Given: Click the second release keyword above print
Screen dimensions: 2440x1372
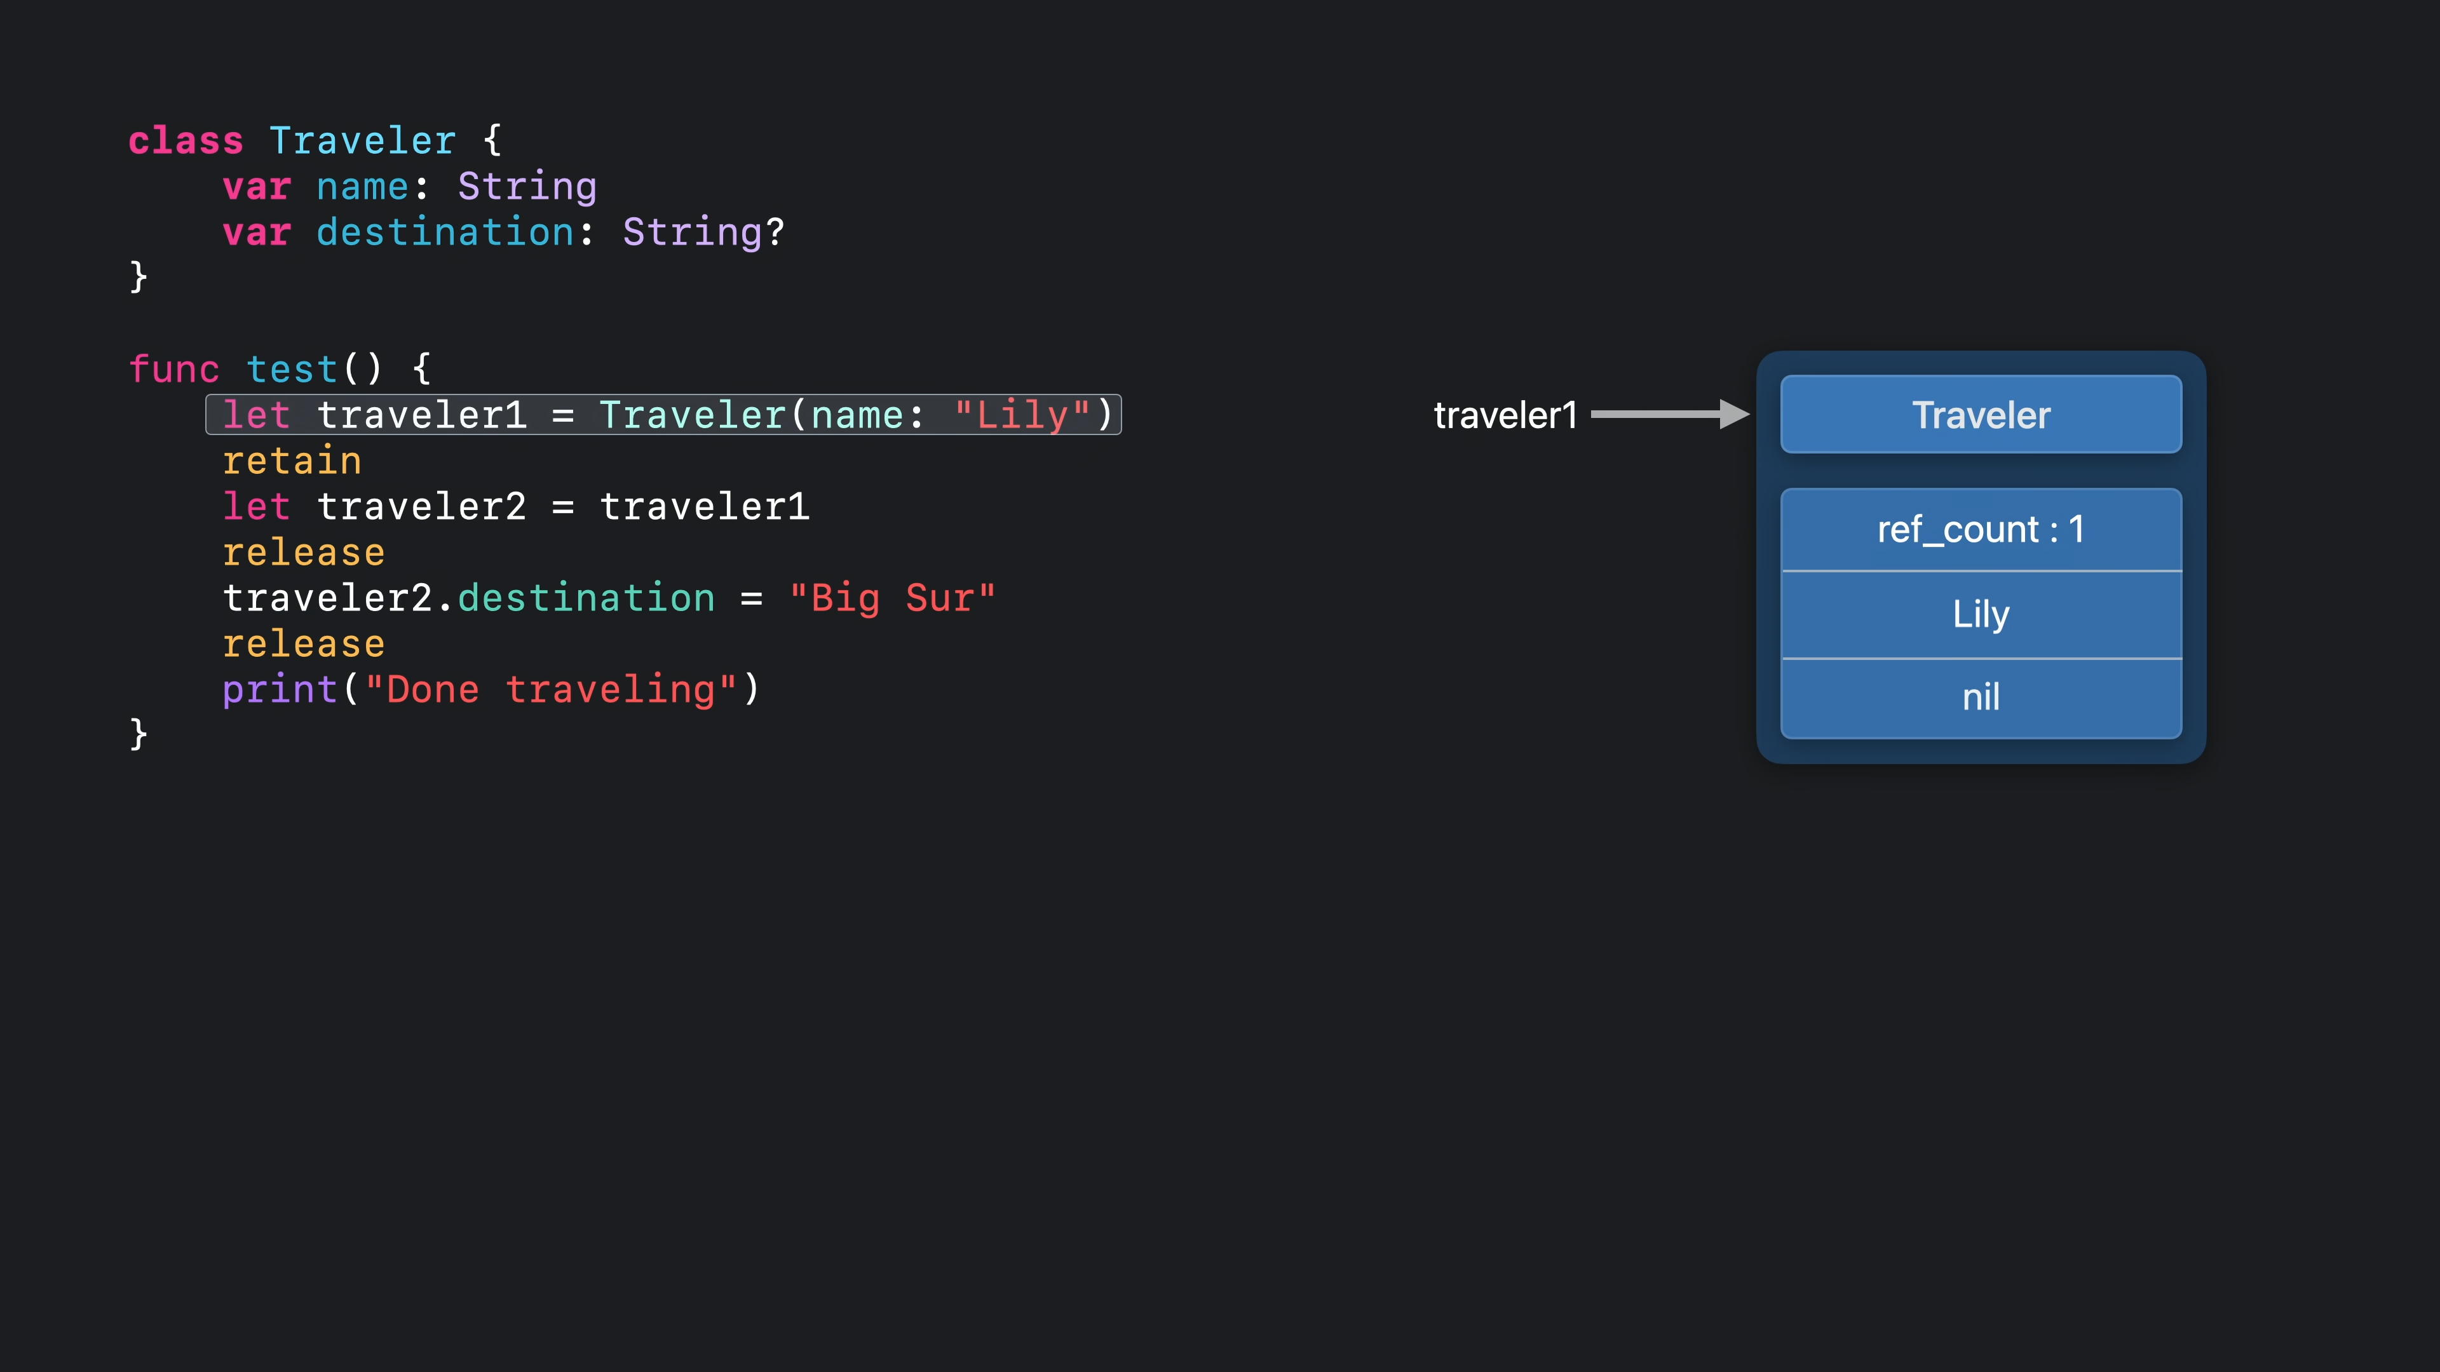Looking at the screenshot, I should click(x=303, y=645).
